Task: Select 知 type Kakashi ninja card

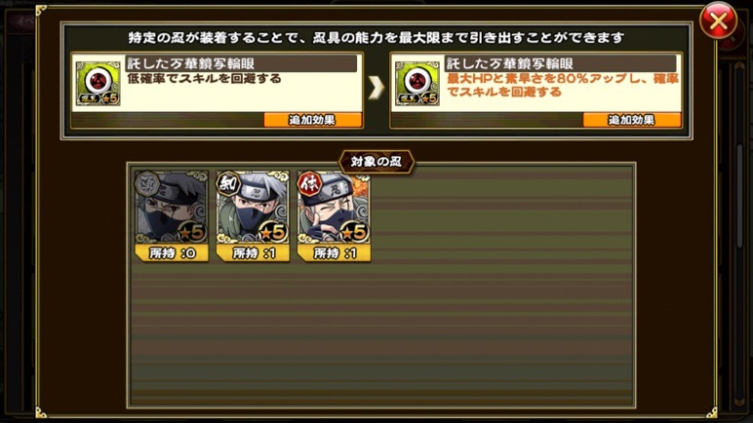Action: pos(253,215)
